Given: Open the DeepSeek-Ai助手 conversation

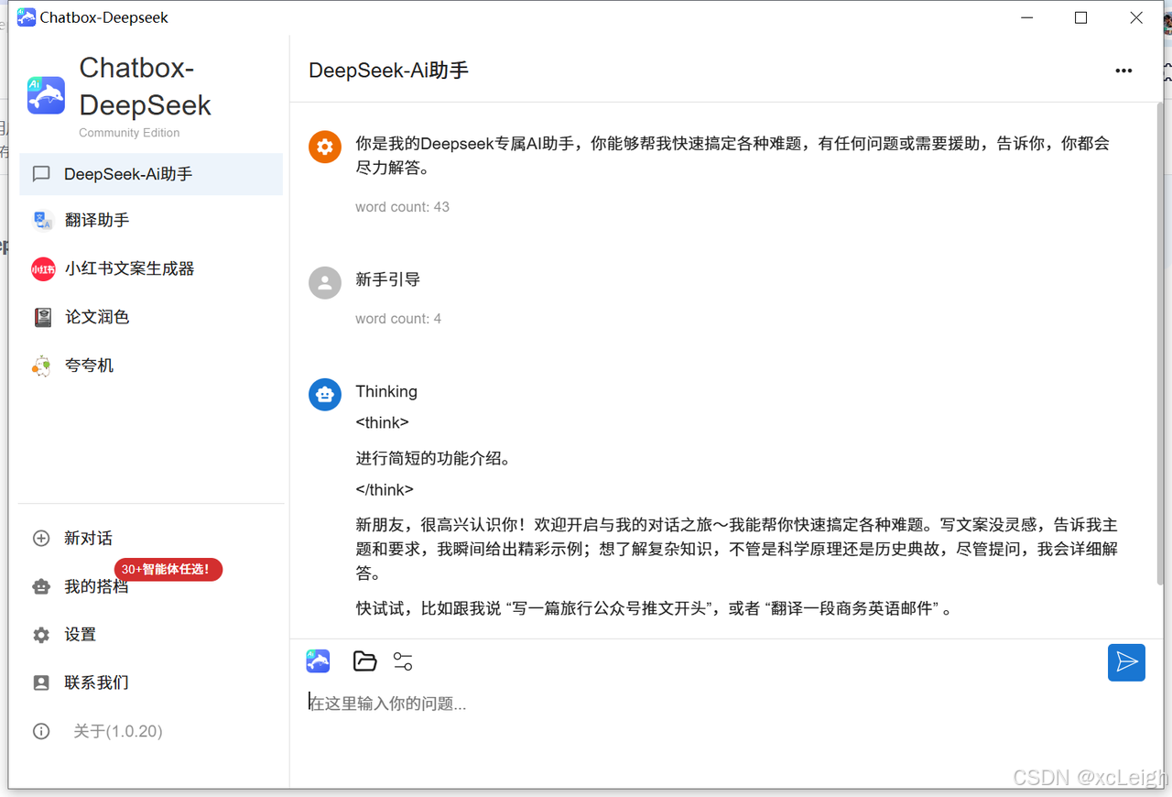Looking at the screenshot, I should 151,174.
